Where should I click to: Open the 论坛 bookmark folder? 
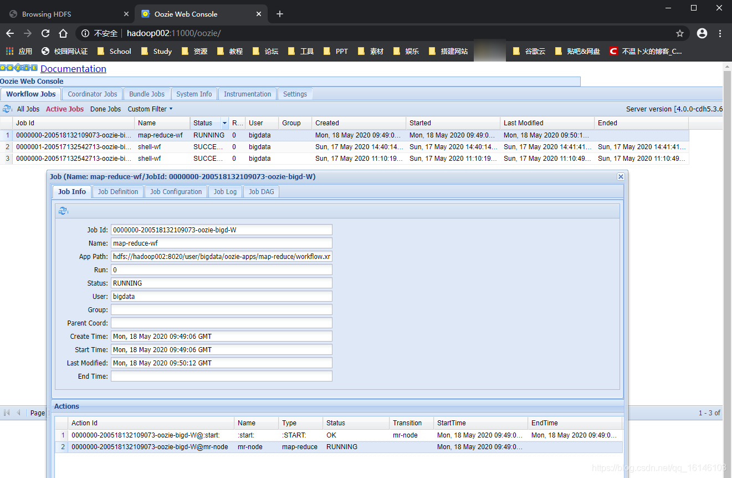[265, 51]
